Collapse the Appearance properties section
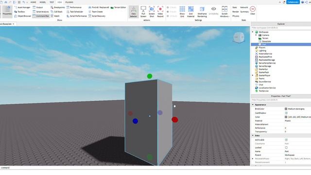The width and height of the screenshot is (311, 175). click(x=253, y=105)
